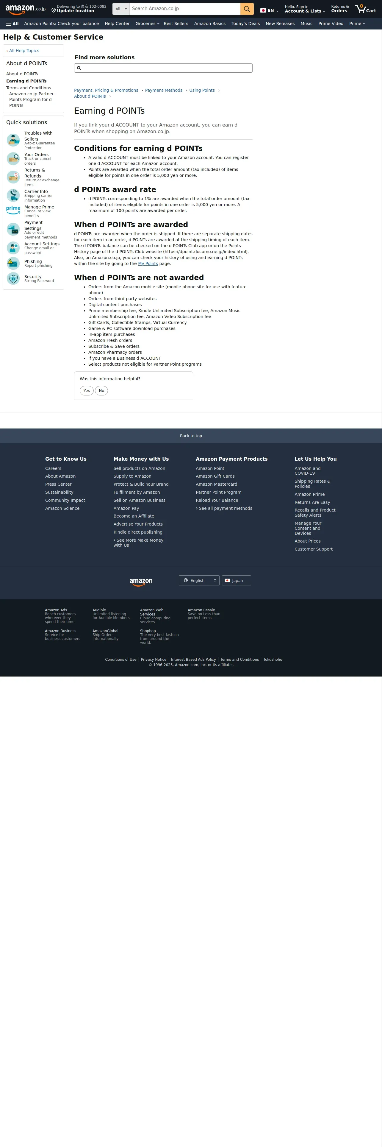Open Conditions of Use link

click(120, 660)
